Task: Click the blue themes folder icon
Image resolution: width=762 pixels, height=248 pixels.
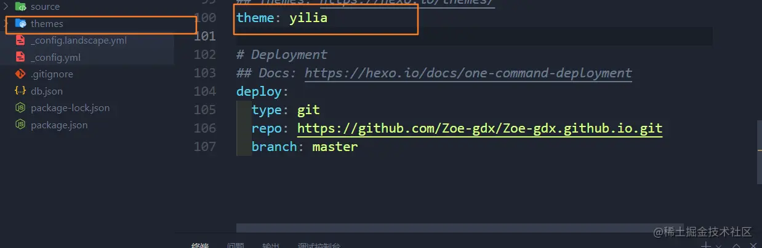Action: point(20,24)
